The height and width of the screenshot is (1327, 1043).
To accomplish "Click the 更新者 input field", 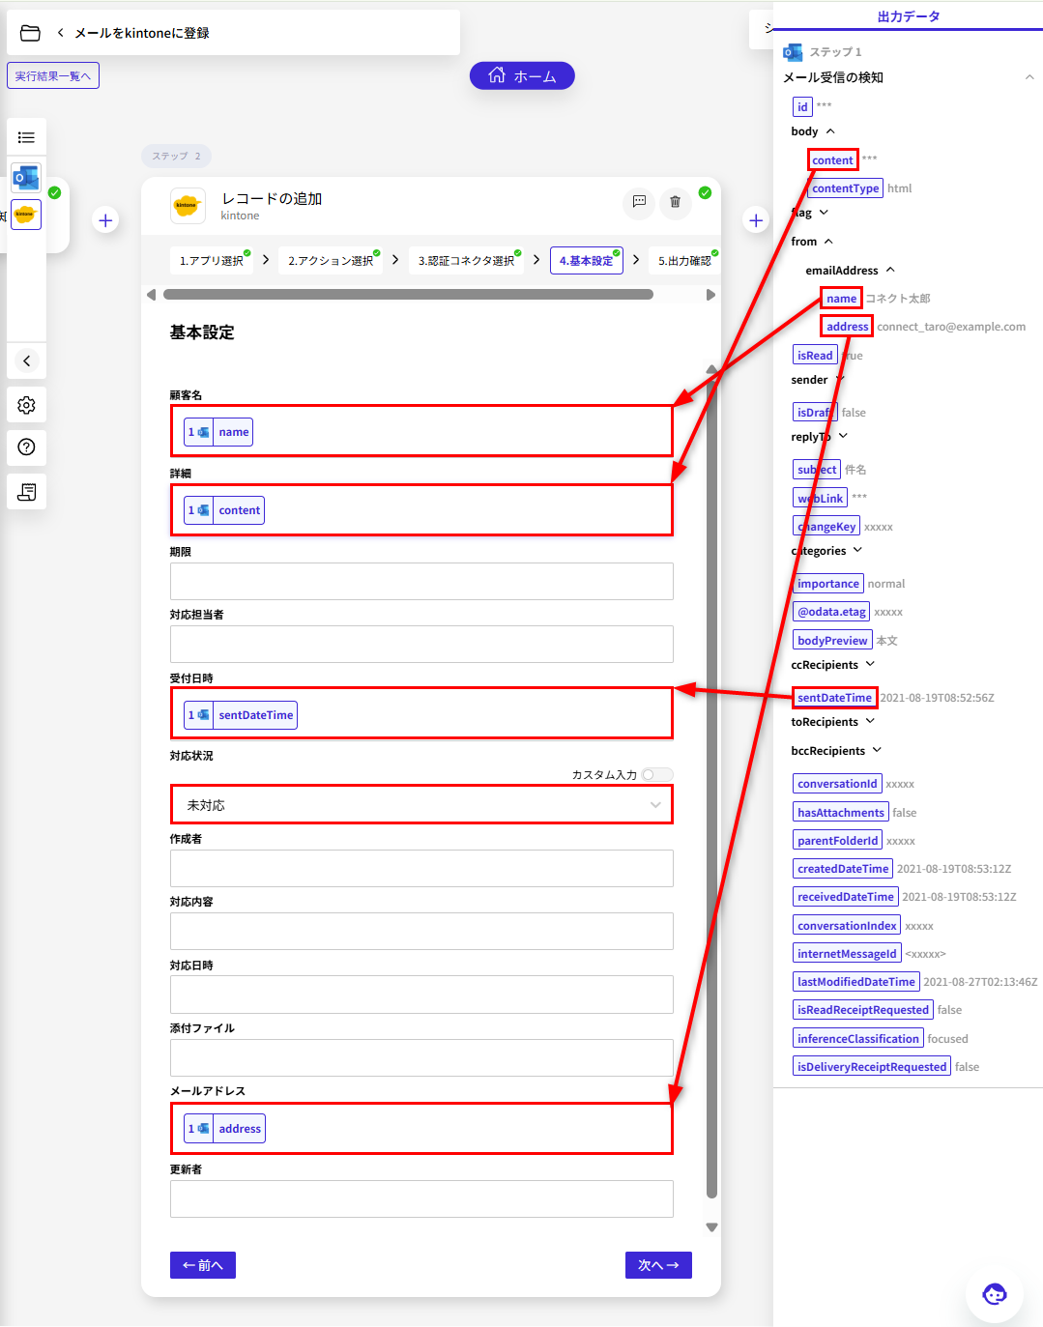I will [421, 1198].
